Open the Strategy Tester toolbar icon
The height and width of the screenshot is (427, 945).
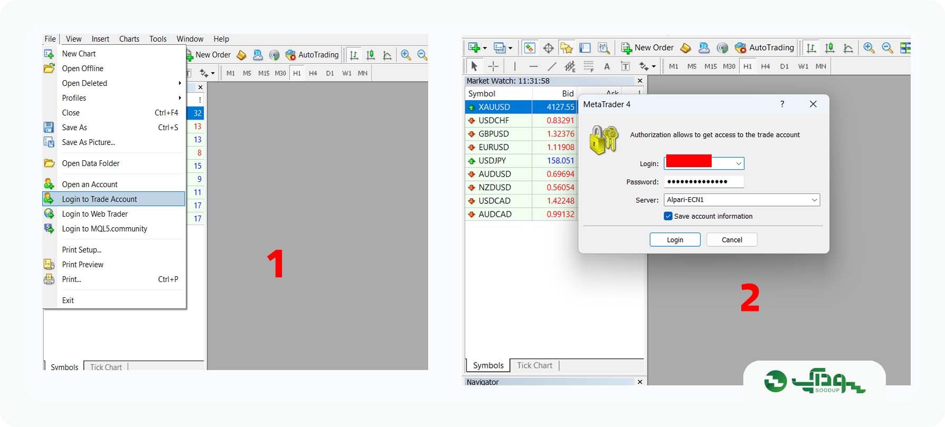603,48
